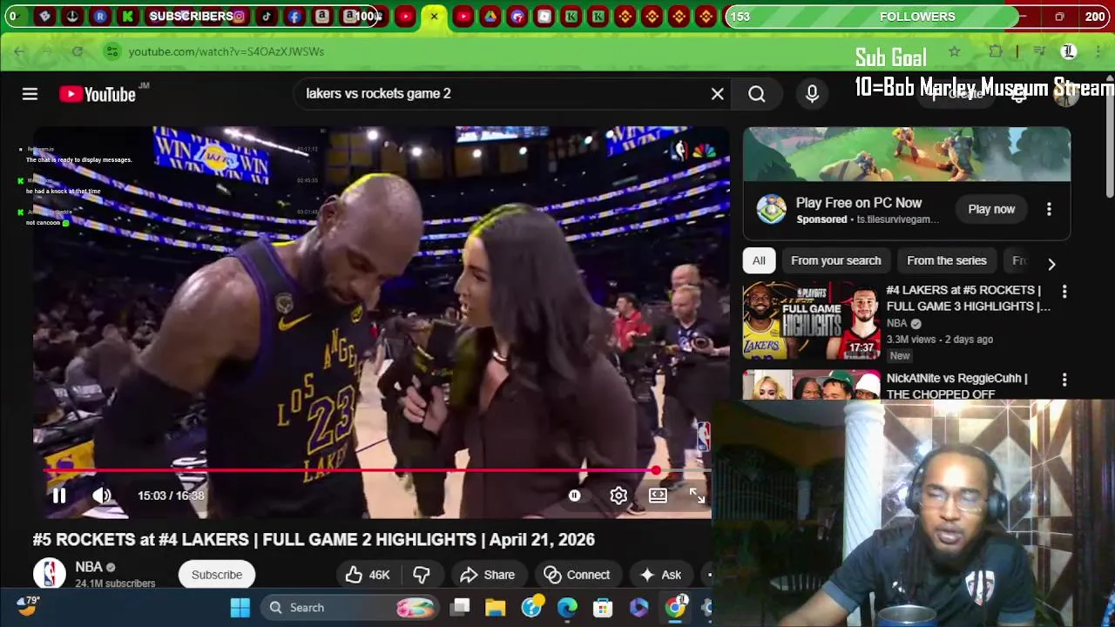1115x627 pixels.
Task: Dislike this video
Action: pos(422,575)
